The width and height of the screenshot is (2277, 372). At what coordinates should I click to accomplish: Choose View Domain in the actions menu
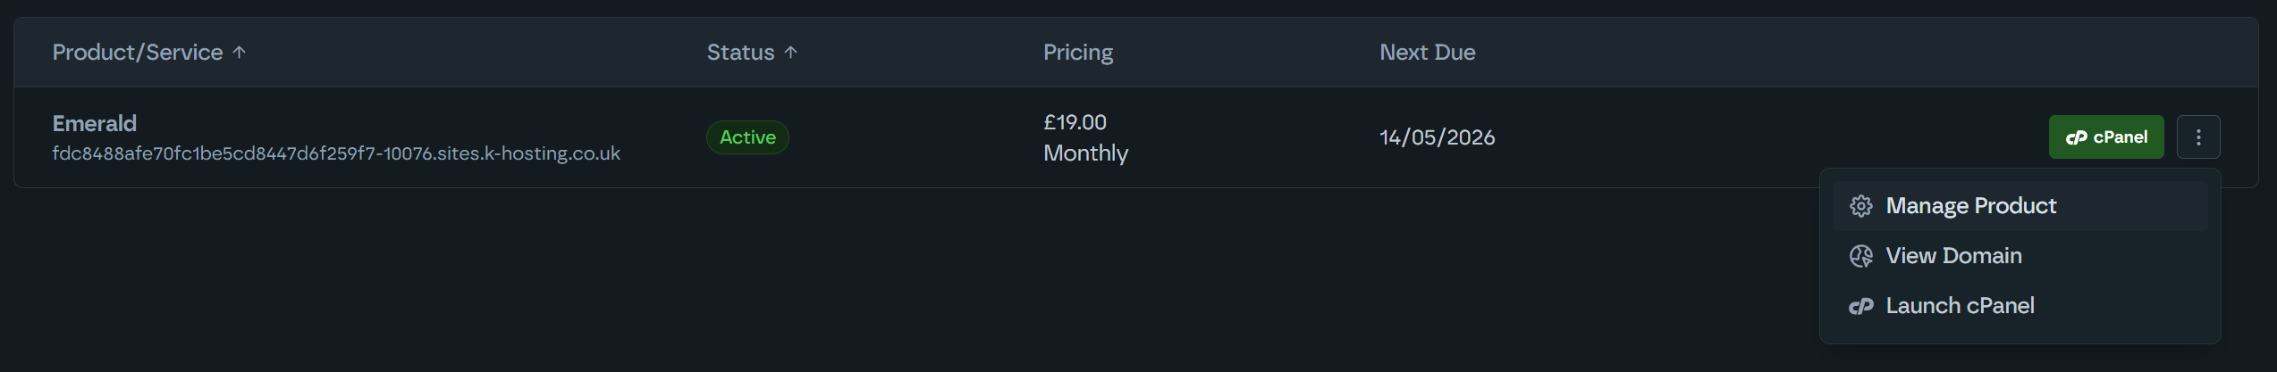click(x=1953, y=256)
